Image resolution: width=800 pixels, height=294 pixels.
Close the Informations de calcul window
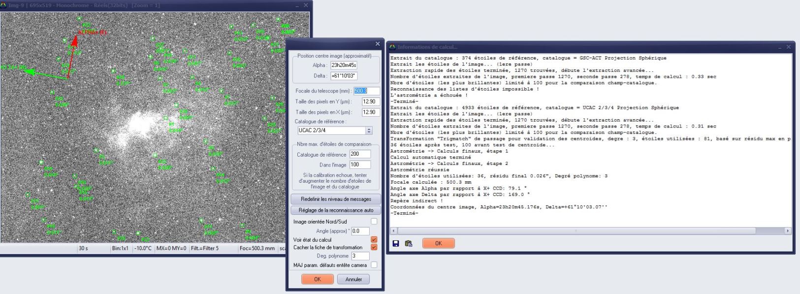[789, 47]
